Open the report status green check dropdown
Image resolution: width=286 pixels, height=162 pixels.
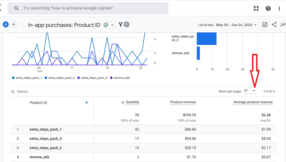(108, 25)
